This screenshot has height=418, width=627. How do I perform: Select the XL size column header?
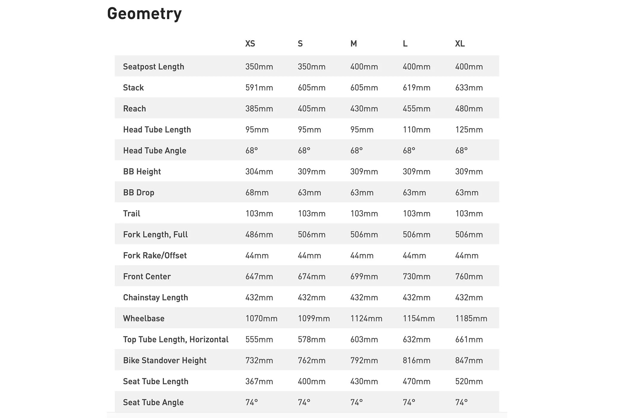460,44
